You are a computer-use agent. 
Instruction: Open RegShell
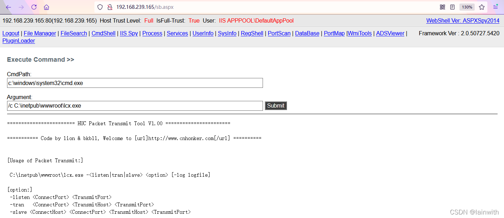pyautogui.click(x=252, y=34)
